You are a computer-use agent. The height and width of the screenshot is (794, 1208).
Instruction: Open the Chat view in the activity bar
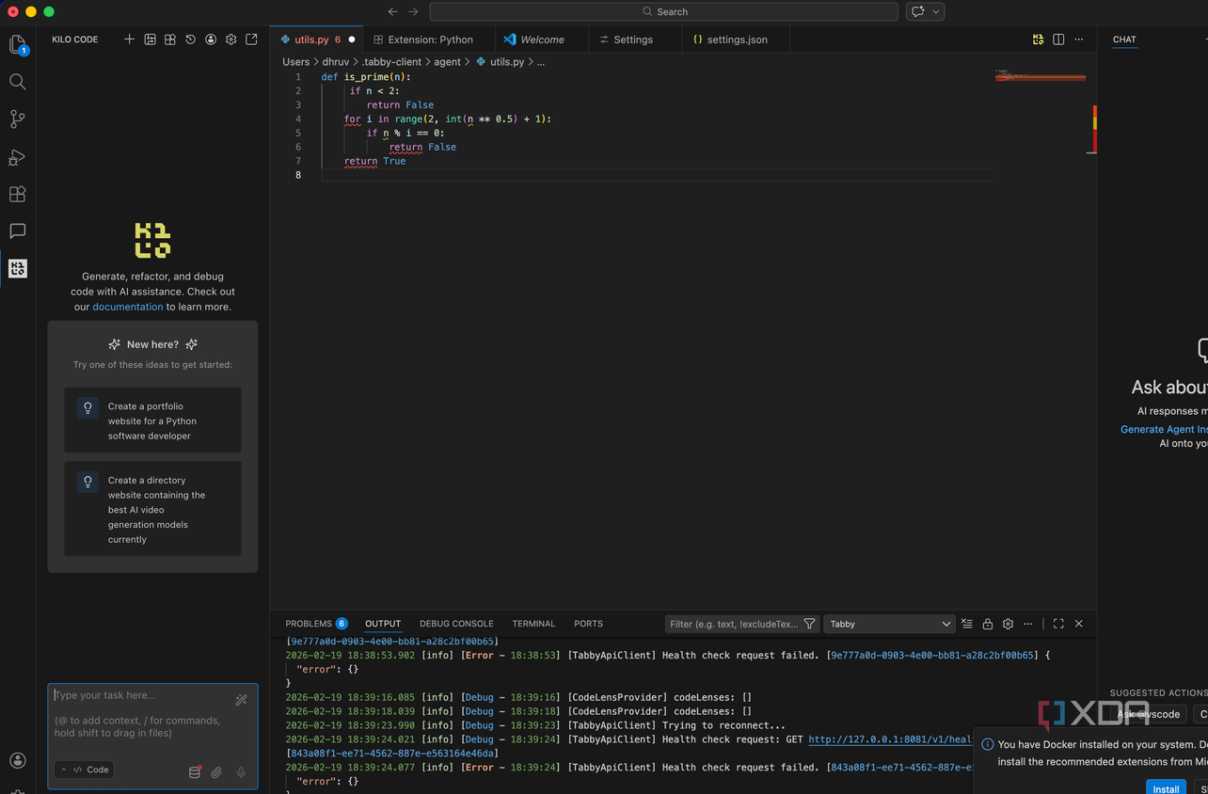click(x=17, y=231)
